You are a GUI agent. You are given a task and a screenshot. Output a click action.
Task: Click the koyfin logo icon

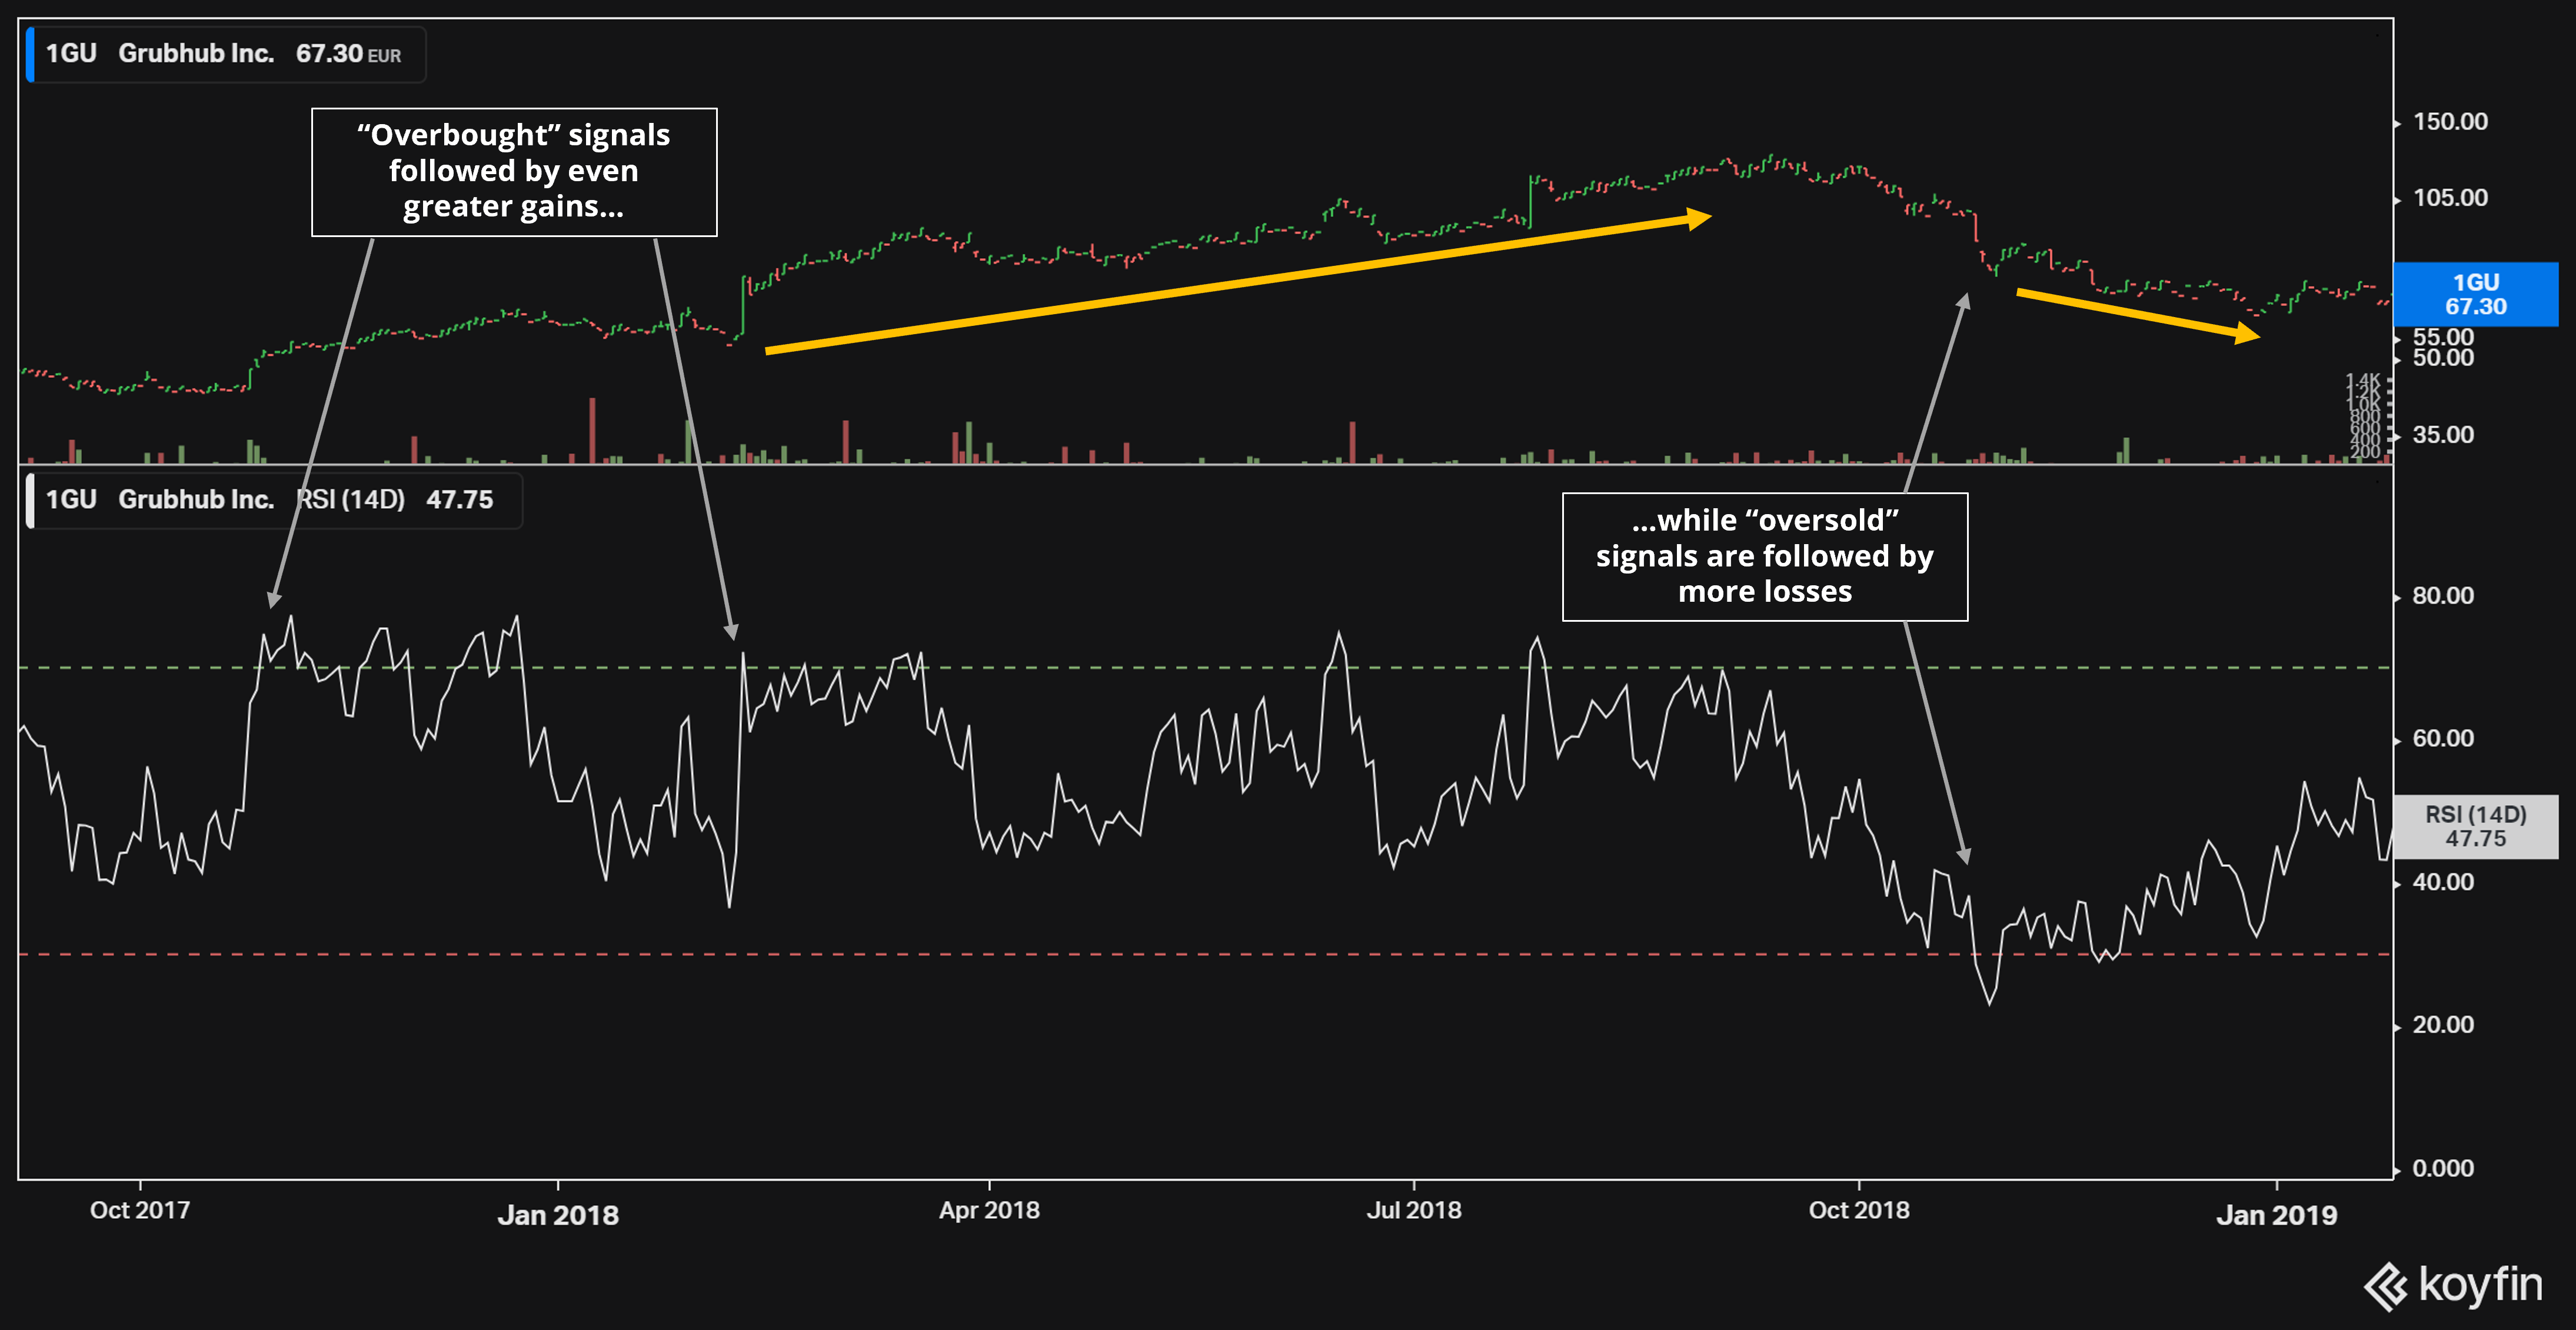pyautogui.click(x=2386, y=1287)
